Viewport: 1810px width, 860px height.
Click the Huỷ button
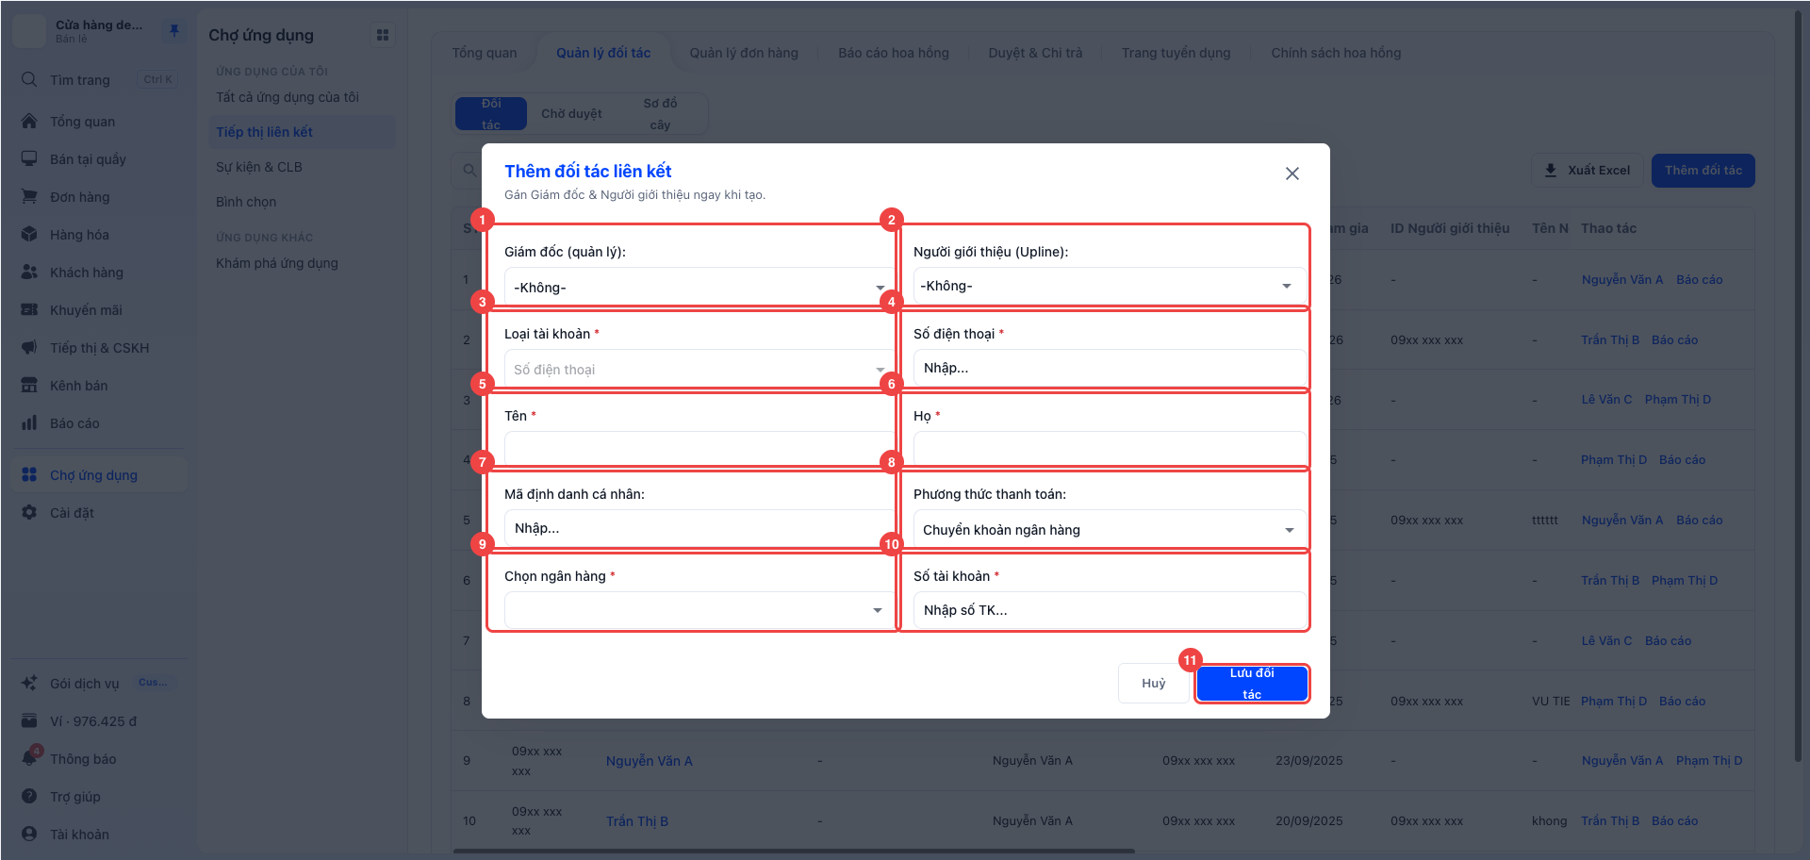[1154, 684]
